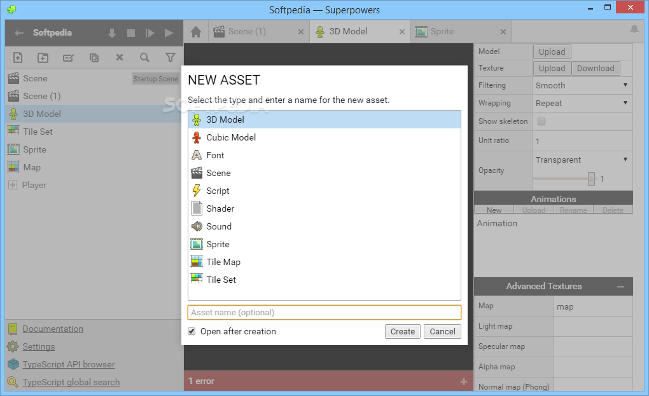This screenshot has height=396, width=649.
Task: Select Animation in animations list
Action: 554,224
